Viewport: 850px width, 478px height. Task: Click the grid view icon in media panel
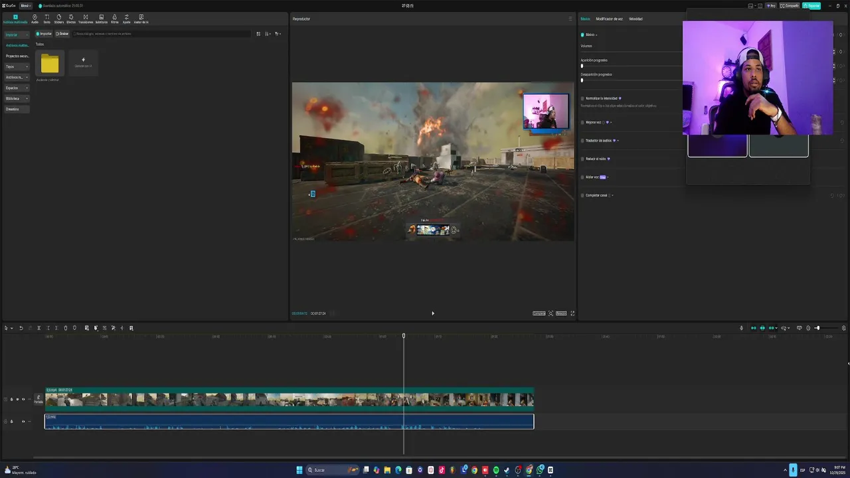258,34
